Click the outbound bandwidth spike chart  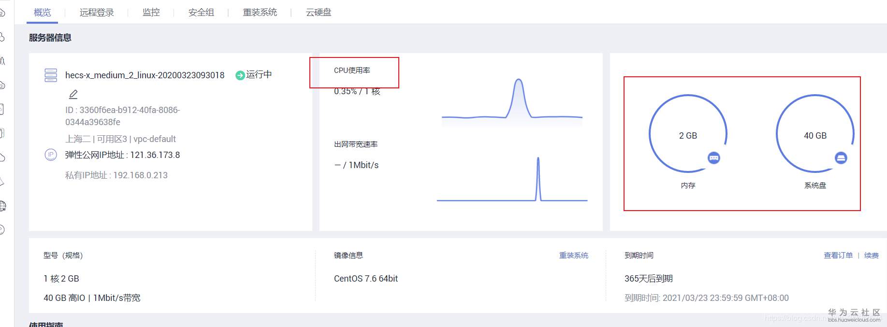[512, 179]
